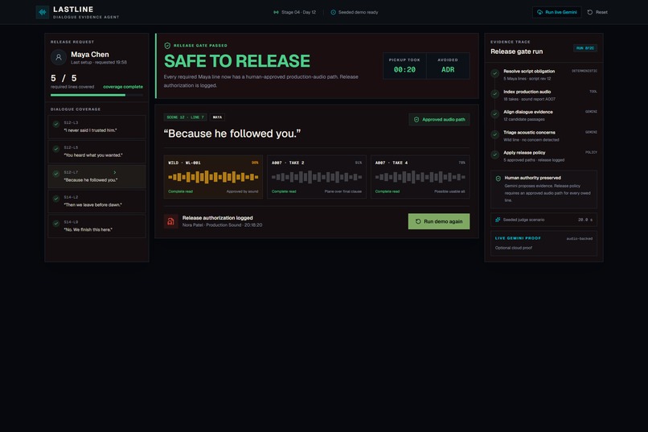Click the "Because he followed you." main quote
Screen dimensions: 648x432
[x=232, y=134]
